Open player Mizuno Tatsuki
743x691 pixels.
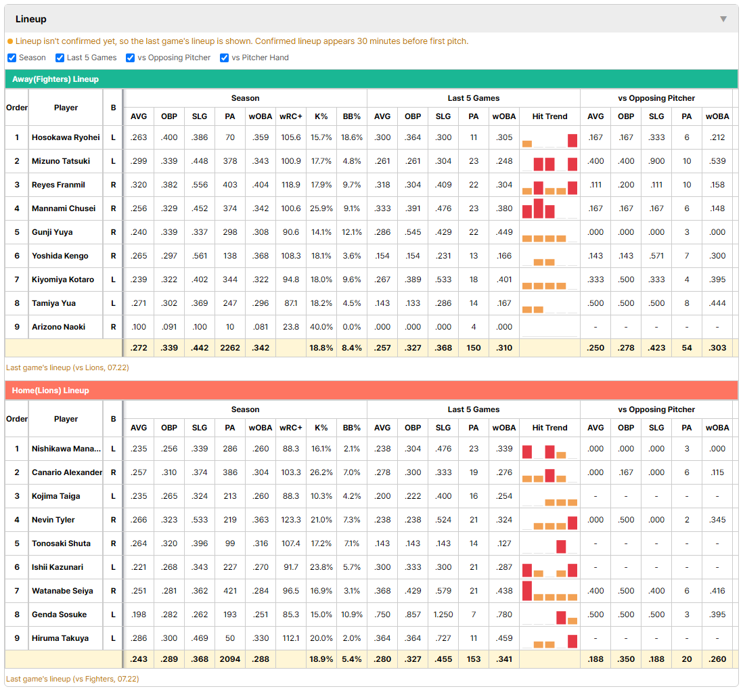(x=61, y=161)
